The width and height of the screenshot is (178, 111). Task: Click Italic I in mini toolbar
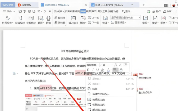click(93, 70)
